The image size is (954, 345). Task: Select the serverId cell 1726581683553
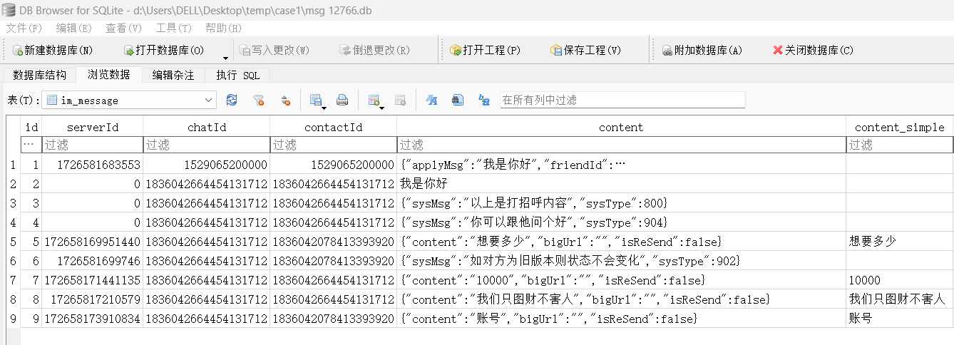pyautogui.click(x=93, y=165)
